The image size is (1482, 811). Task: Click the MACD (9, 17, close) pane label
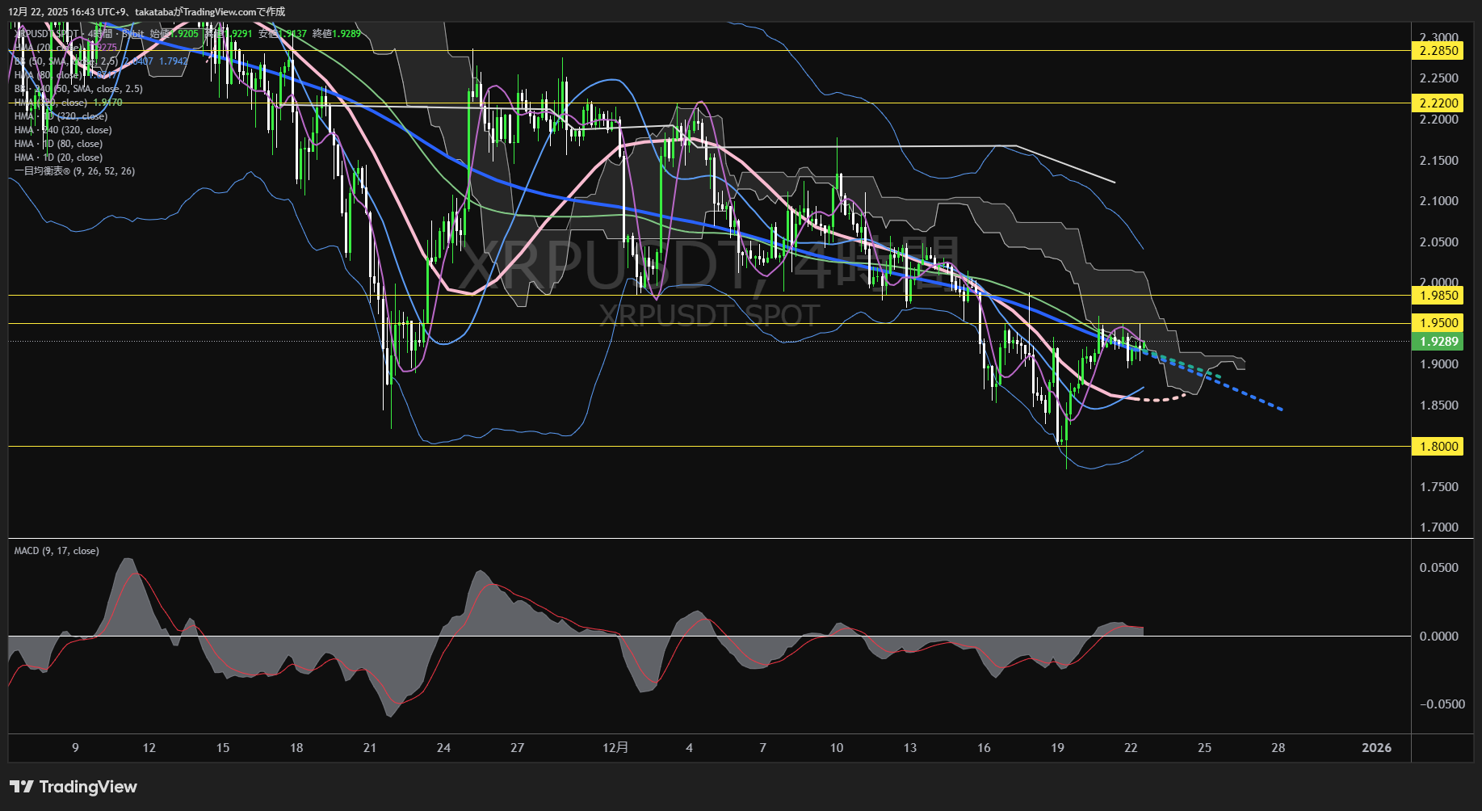pos(57,551)
